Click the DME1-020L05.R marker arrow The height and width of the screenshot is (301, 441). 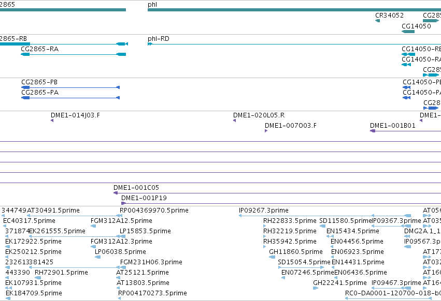234,121
